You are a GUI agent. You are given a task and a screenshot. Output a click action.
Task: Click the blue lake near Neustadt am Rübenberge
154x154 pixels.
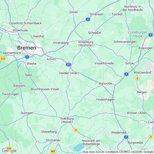click(79, 147)
